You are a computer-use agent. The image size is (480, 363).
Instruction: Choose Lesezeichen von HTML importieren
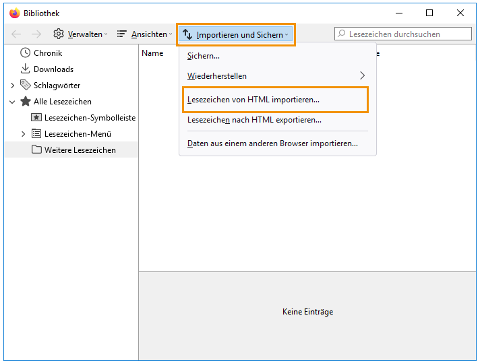[x=275, y=100]
